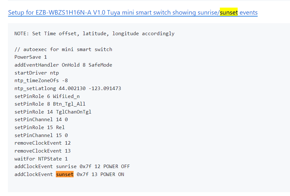The image size is (290, 196).
Task: Select the 'ntp_timeZoneOfs -8' line
Action: [41, 81]
